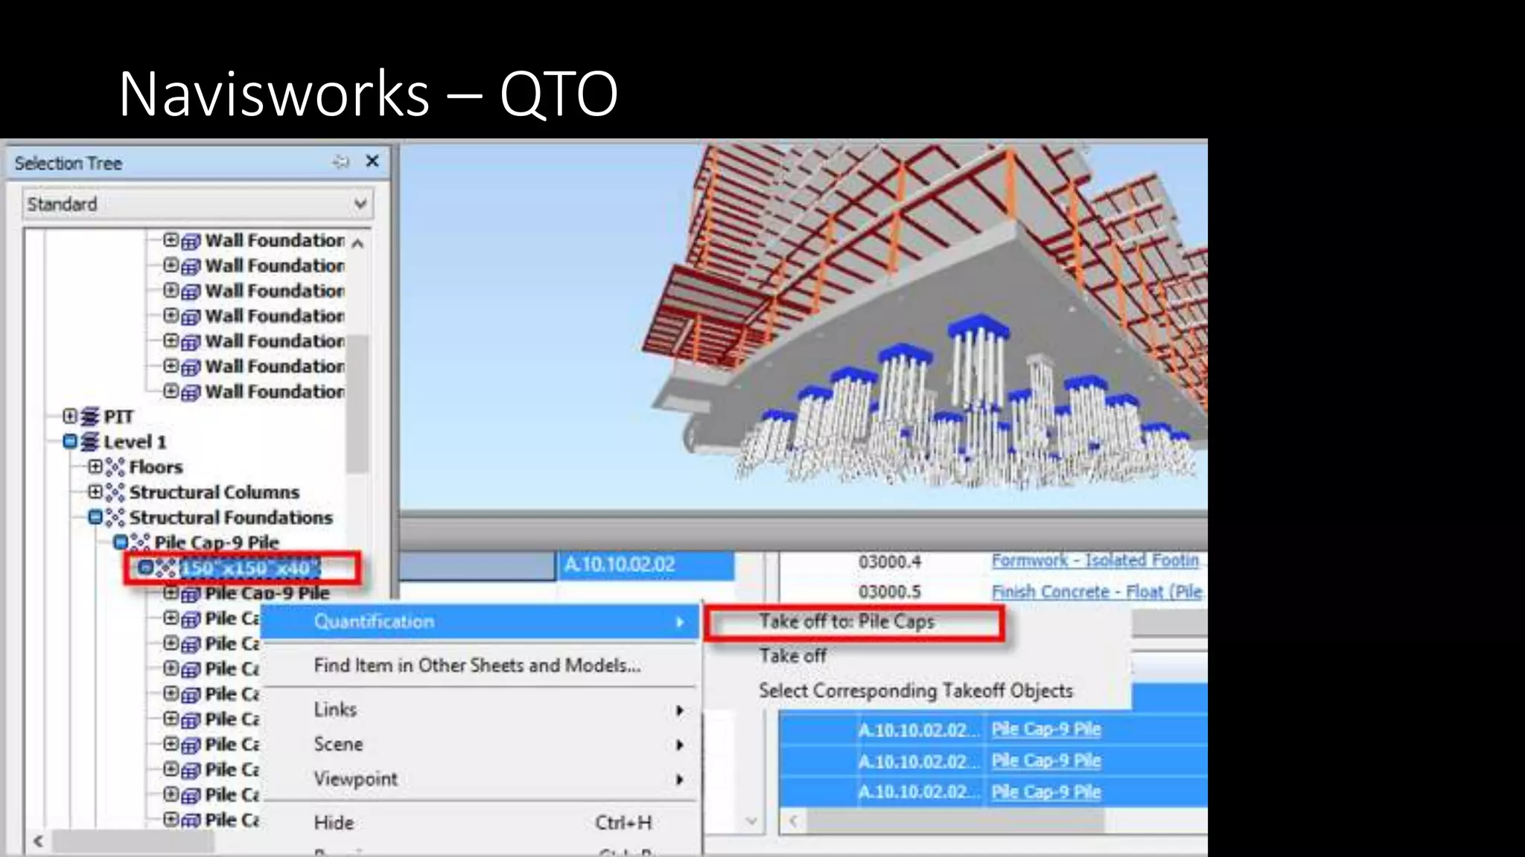Screen dimensions: 1525x857
Task: Expand the PIT level node
Action: pyautogui.click(x=70, y=417)
